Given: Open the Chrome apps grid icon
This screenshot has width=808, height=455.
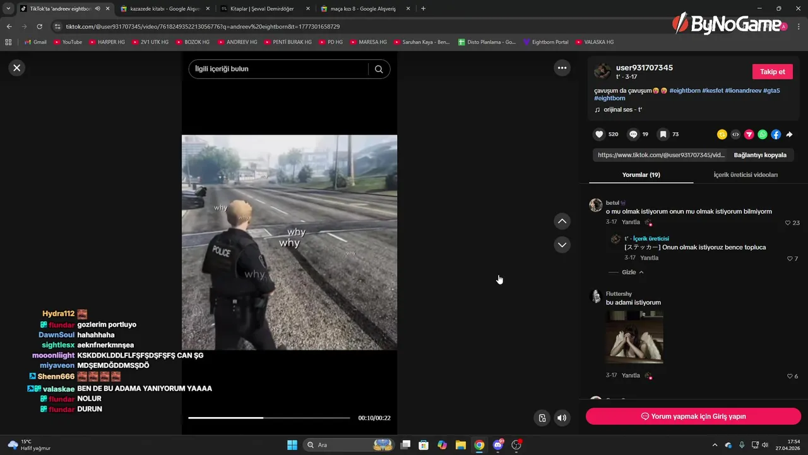Looking at the screenshot, I should tap(8, 42).
